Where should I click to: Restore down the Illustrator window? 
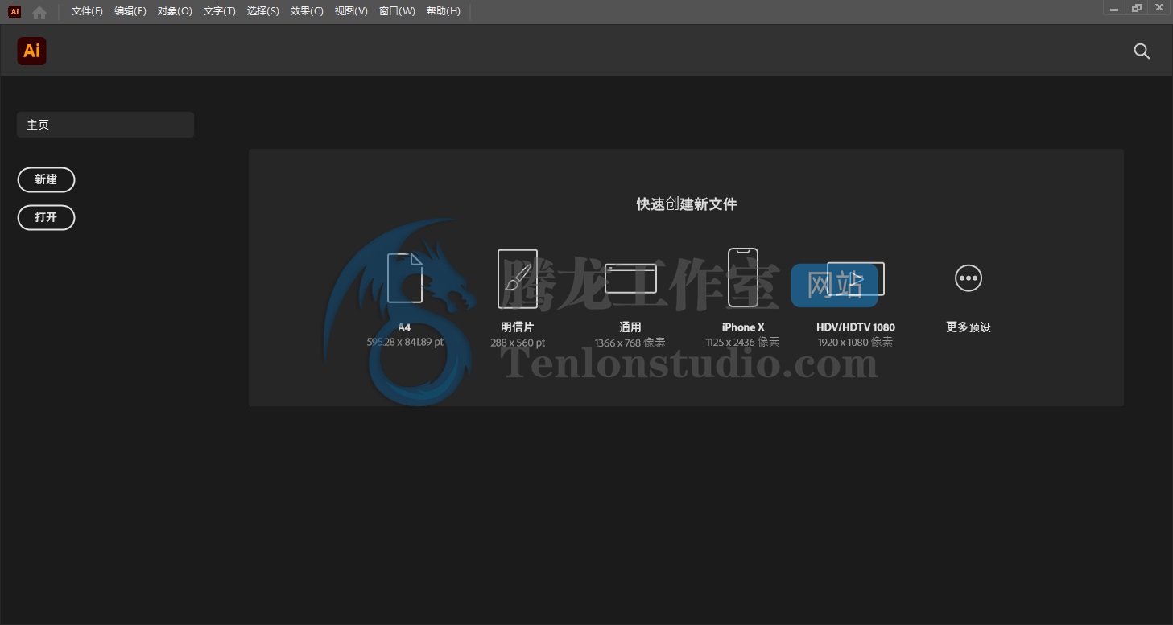(x=1137, y=8)
